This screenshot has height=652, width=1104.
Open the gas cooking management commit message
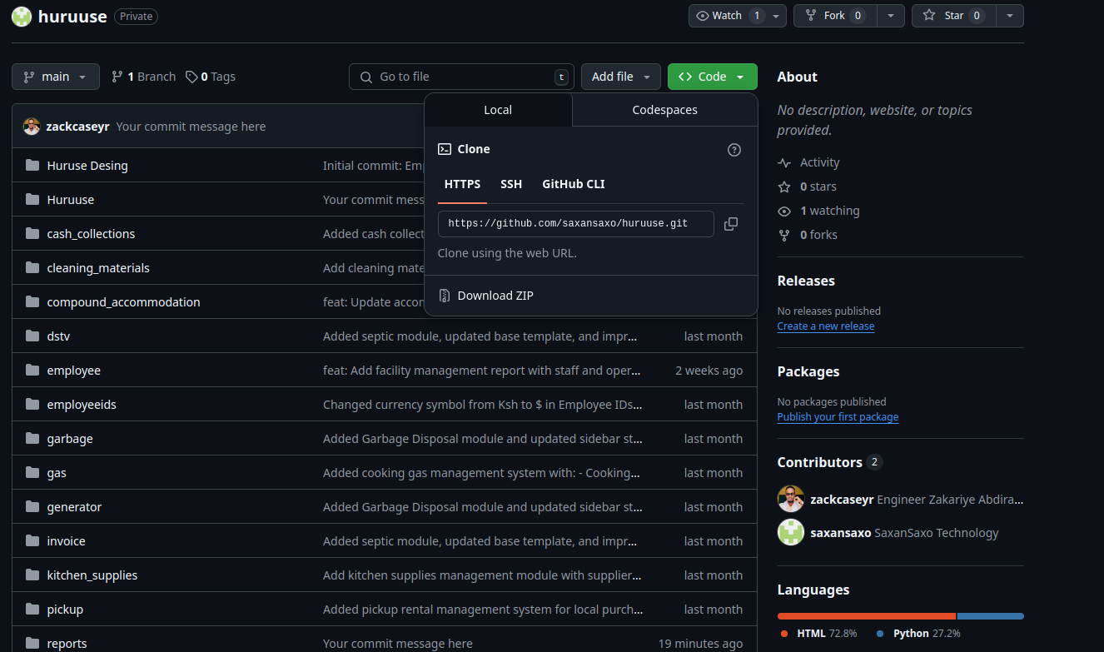pyautogui.click(x=482, y=473)
